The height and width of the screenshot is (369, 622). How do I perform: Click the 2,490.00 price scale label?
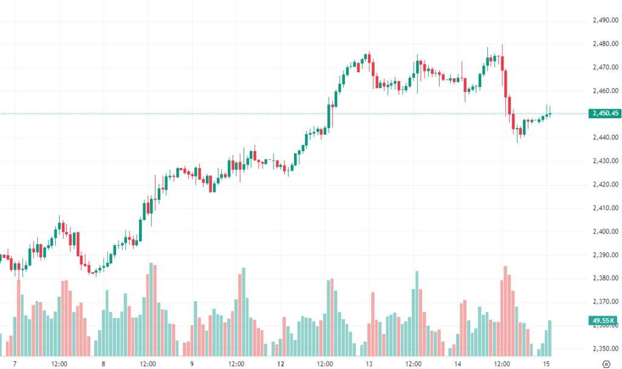pyautogui.click(x=605, y=20)
